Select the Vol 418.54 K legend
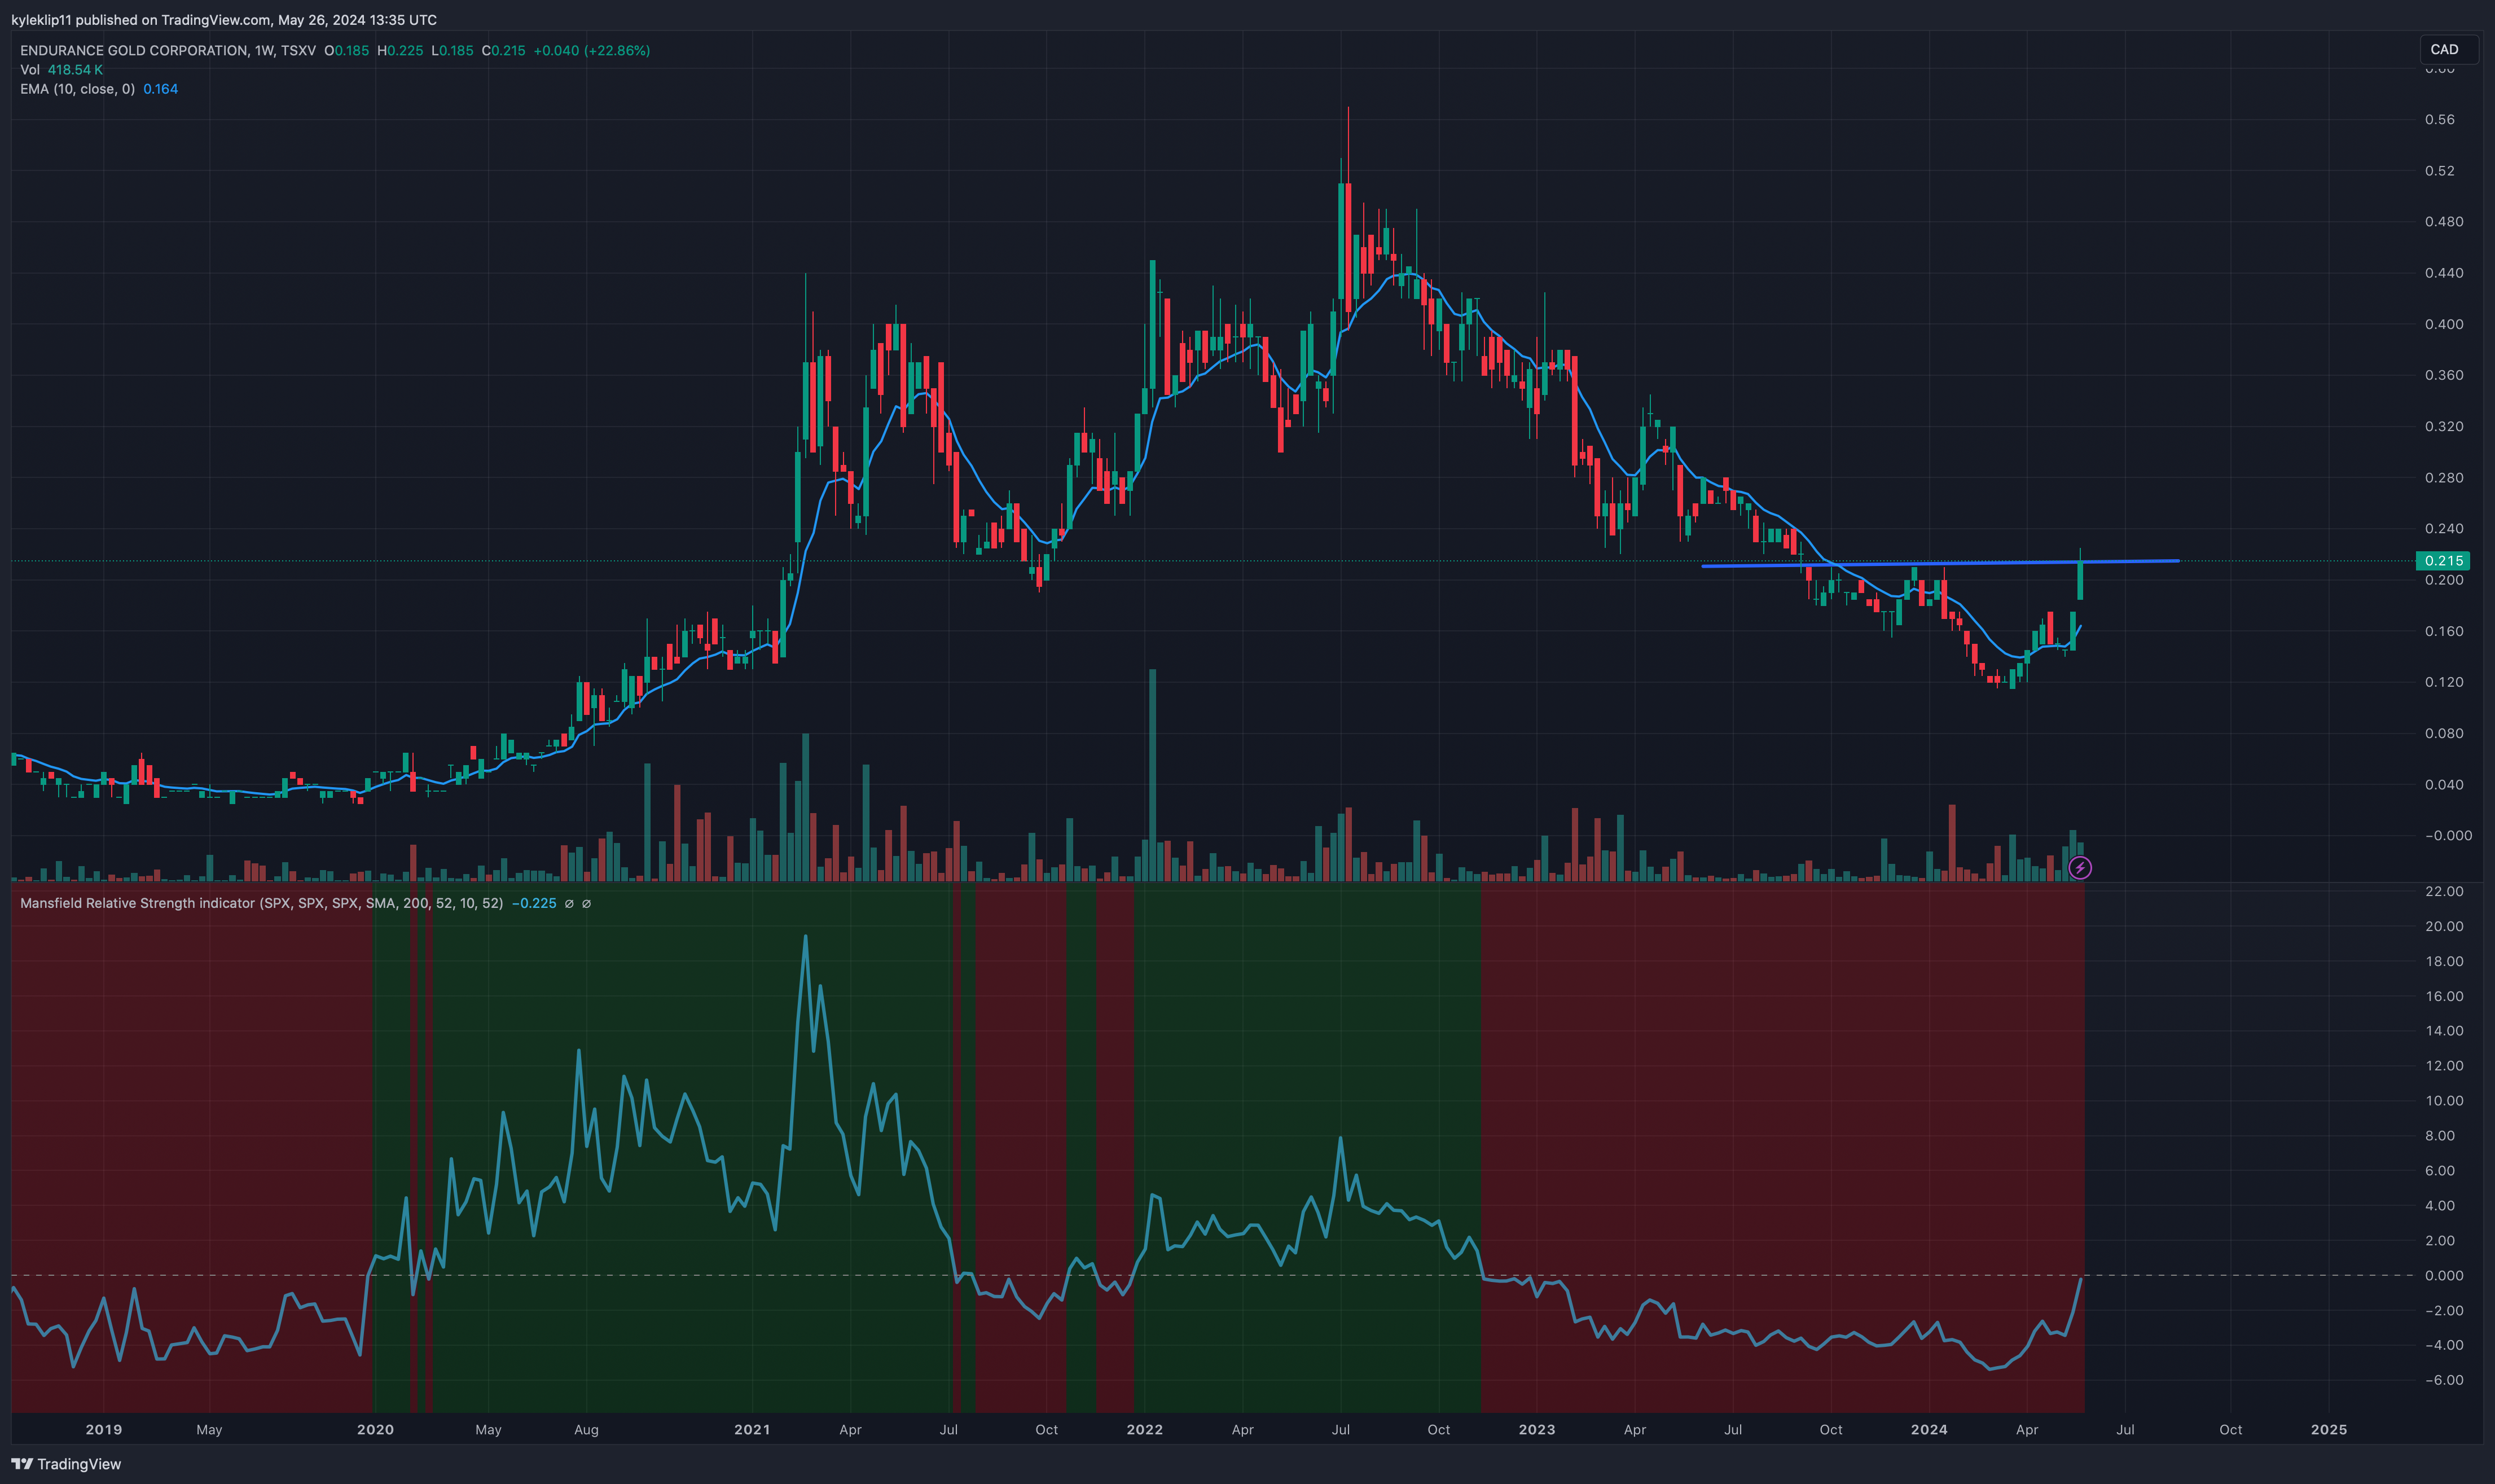2495x1484 pixels. tap(61, 69)
